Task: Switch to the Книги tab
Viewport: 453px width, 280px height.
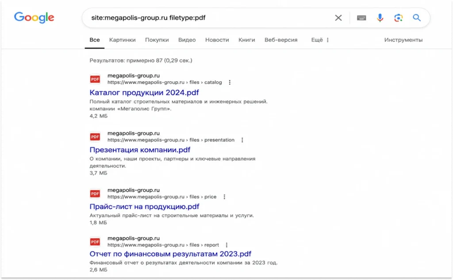Action: point(247,40)
